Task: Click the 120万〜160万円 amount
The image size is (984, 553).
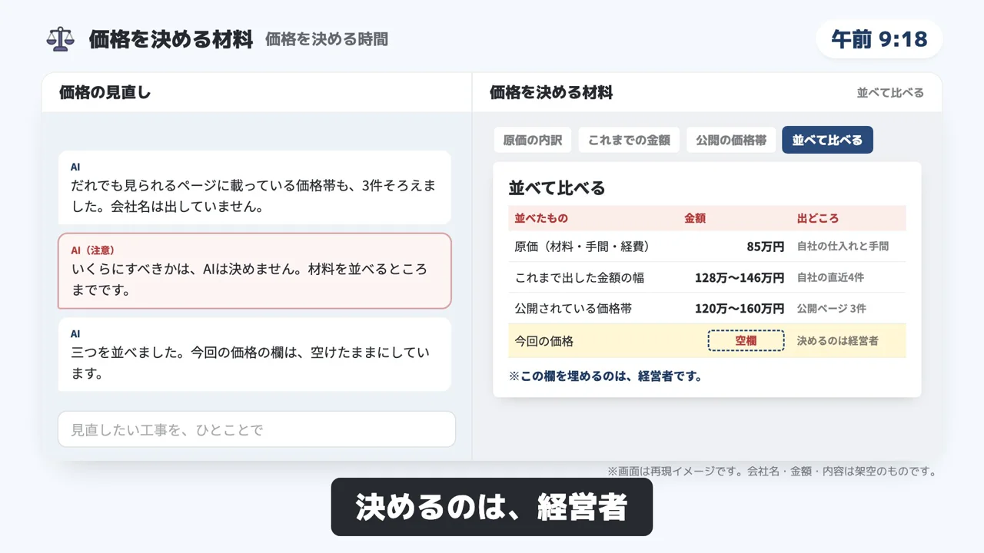Action: point(740,309)
